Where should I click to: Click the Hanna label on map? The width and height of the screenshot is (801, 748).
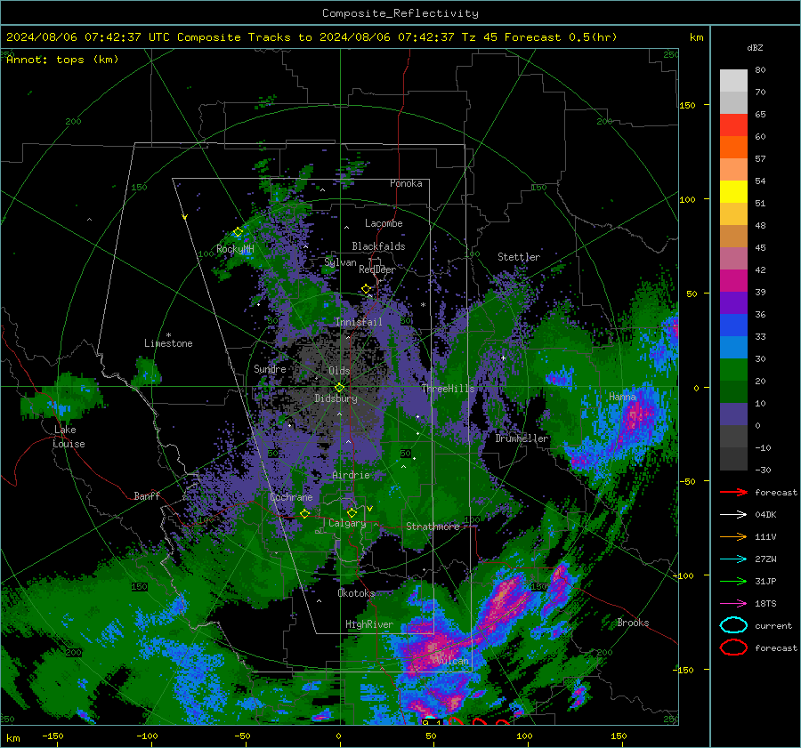click(622, 397)
